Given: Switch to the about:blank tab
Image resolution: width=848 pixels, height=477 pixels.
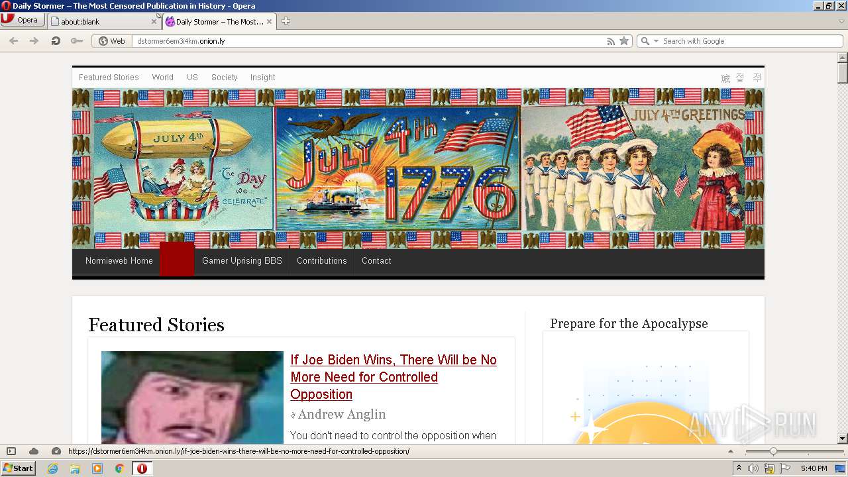Looking at the screenshot, I should (x=103, y=21).
